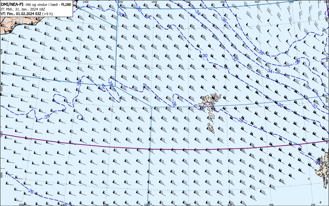
Task: Click the VT 01.02.2024 03Z line
Action: click(x=27, y=14)
